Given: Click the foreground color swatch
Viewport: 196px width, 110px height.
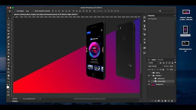Looking at the screenshot, I should pyautogui.click(x=8, y=87).
